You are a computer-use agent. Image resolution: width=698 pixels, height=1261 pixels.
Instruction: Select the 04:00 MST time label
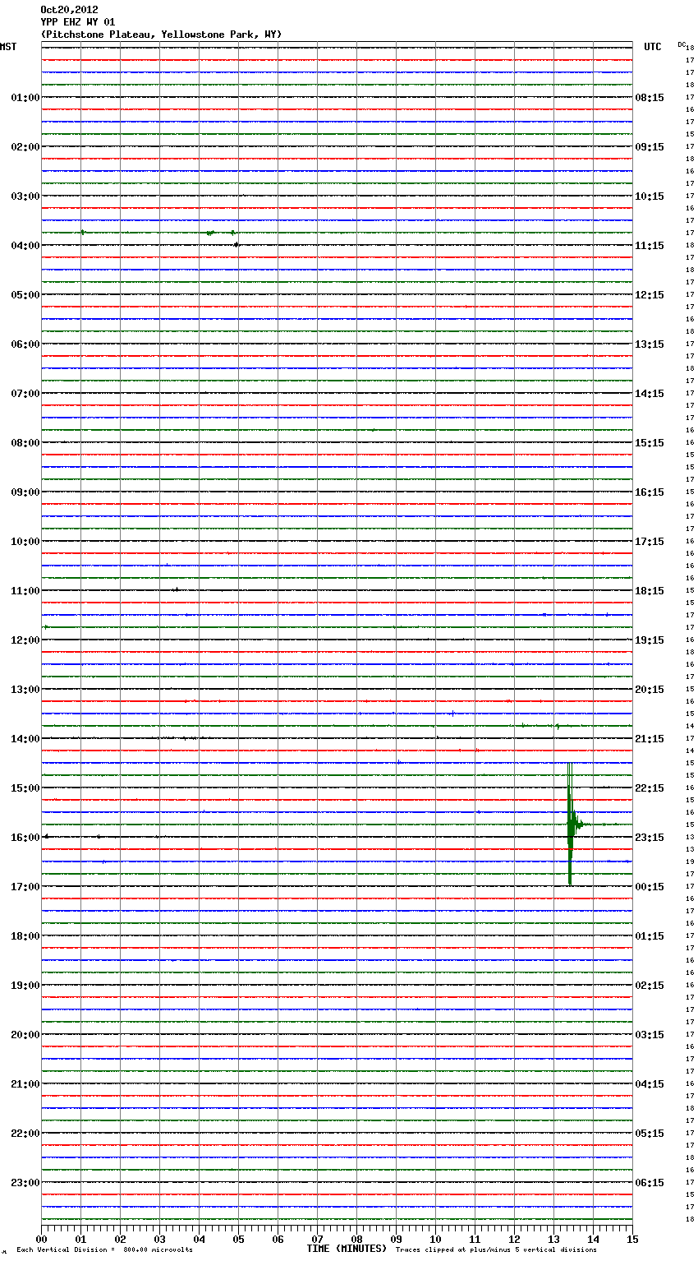point(25,246)
